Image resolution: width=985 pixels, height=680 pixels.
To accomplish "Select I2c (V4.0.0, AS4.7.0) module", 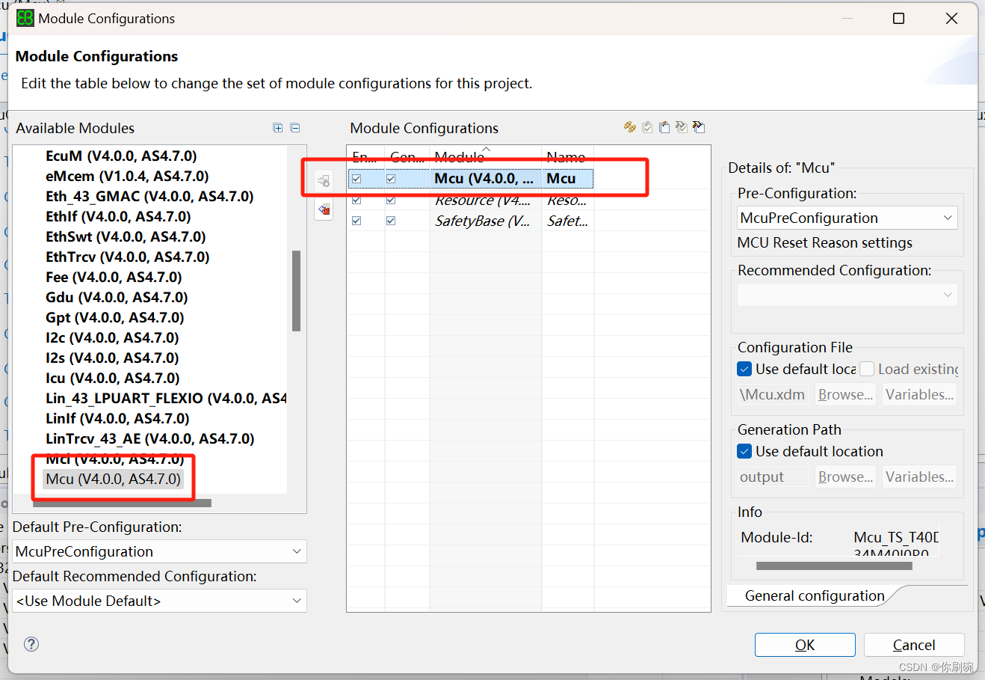I will 112,337.
